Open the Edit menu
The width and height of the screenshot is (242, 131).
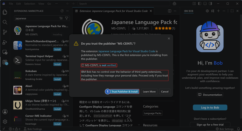click(18, 4)
